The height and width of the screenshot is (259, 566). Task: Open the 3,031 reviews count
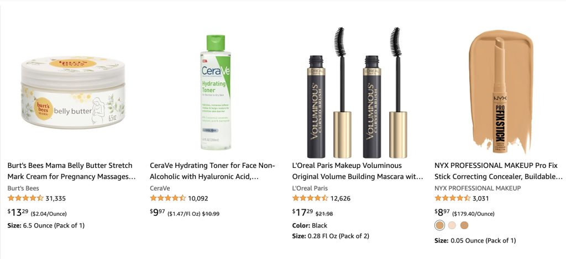click(x=481, y=198)
